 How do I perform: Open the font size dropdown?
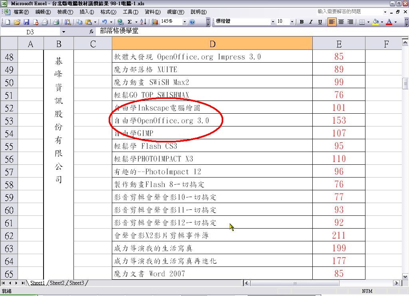click(292, 22)
